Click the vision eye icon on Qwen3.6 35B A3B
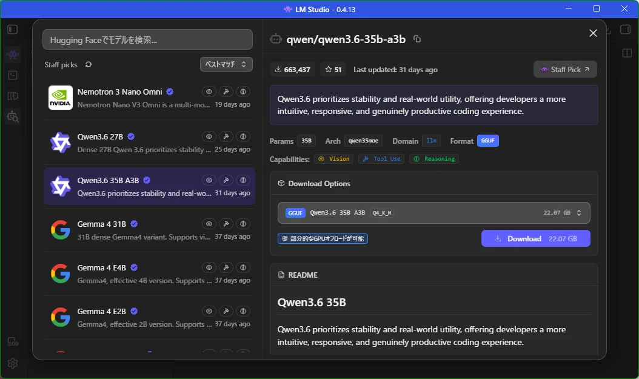The width and height of the screenshot is (639, 379). [x=209, y=180]
